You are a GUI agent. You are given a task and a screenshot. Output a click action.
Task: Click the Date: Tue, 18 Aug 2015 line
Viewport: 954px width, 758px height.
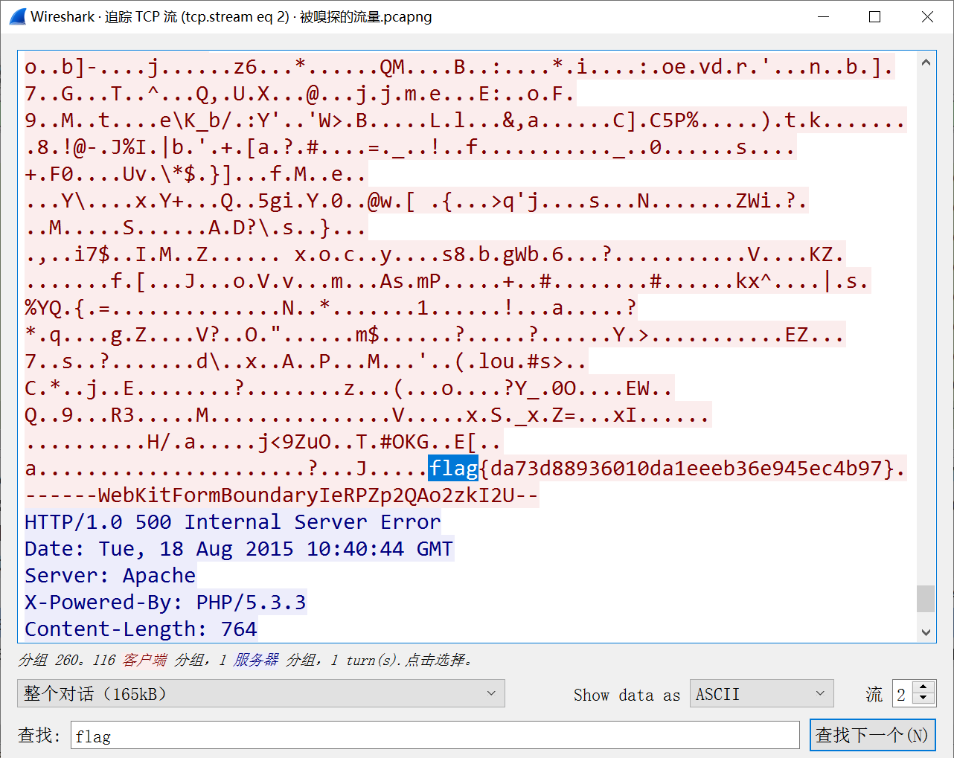(x=239, y=548)
